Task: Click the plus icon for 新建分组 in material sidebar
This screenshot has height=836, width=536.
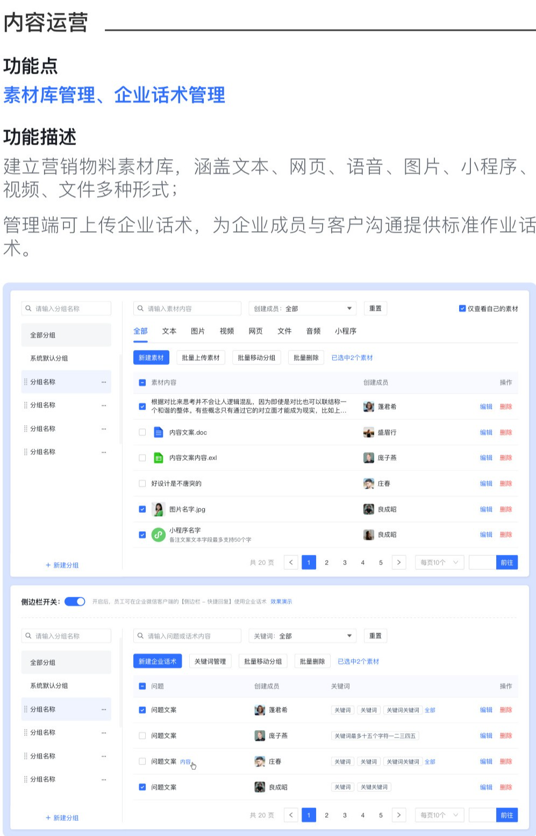Action: 48,565
